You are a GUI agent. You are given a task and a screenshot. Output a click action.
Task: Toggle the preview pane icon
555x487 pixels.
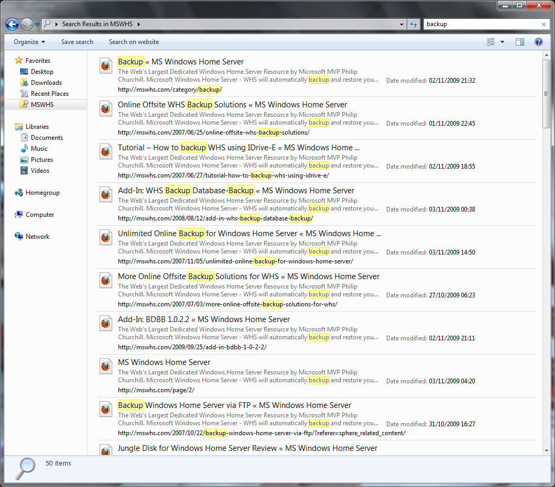click(519, 42)
